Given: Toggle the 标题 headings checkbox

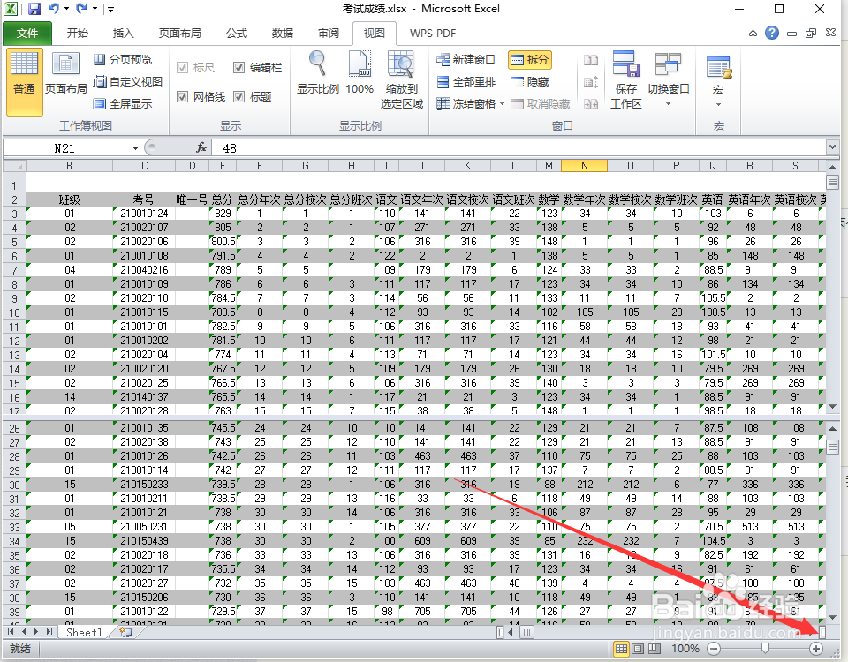Looking at the screenshot, I should coord(239,97).
